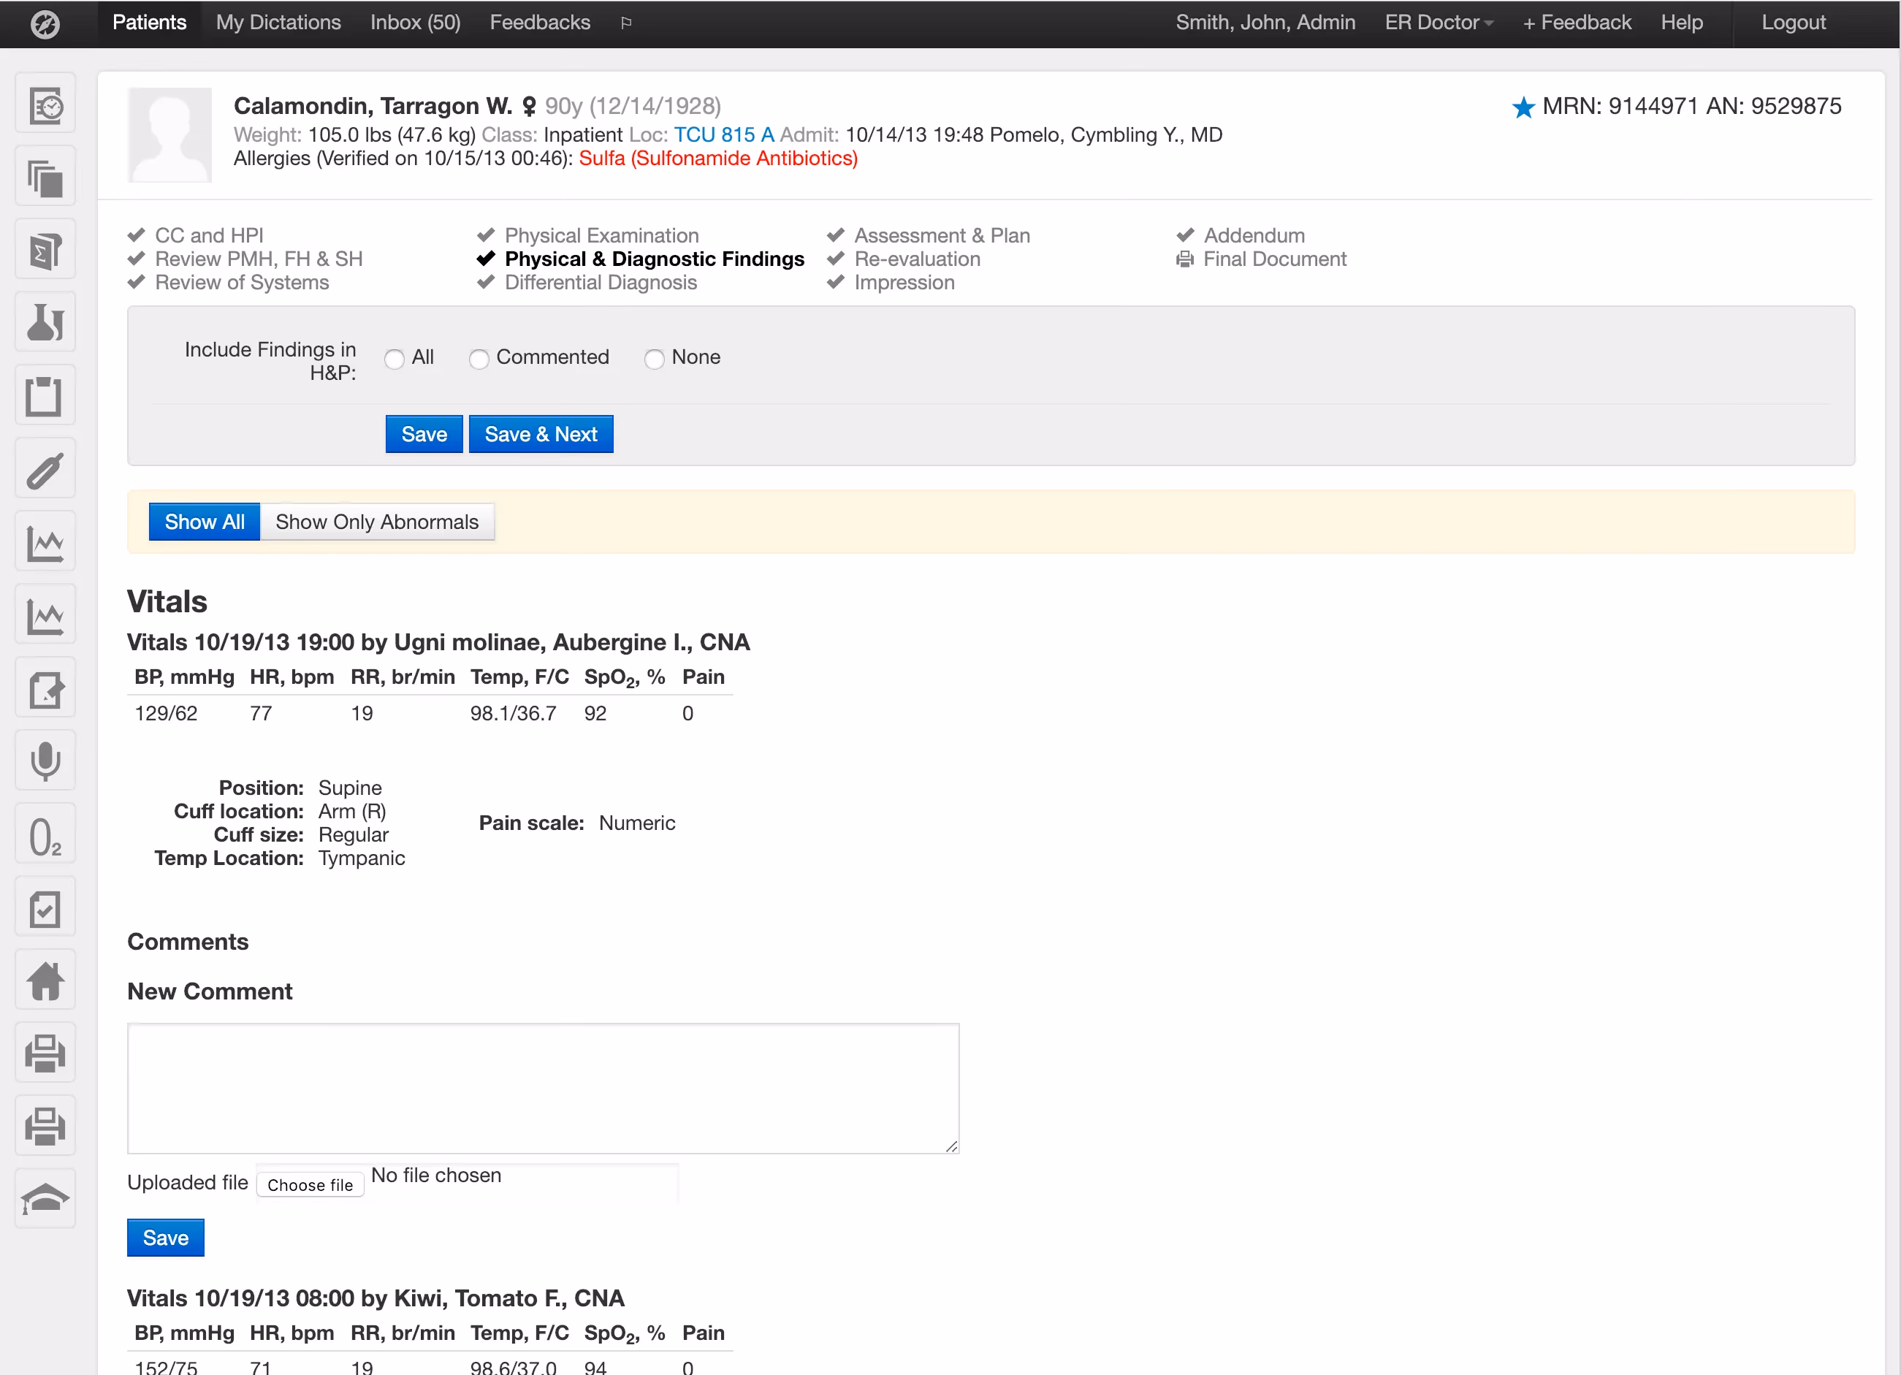Image resolution: width=1901 pixels, height=1375 pixels.
Task: Click the 98.1/36.7 temperature value
Action: 513,714
